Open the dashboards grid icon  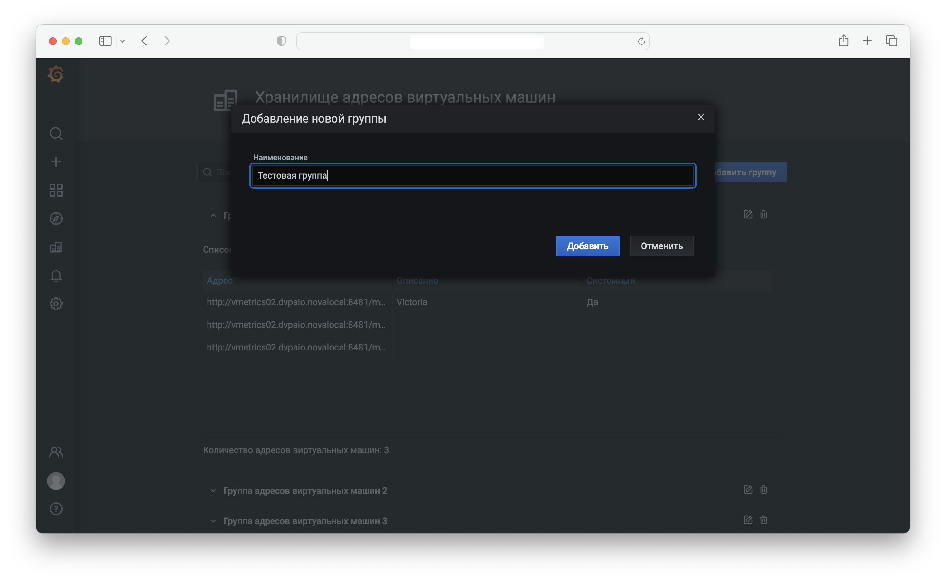tap(56, 190)
